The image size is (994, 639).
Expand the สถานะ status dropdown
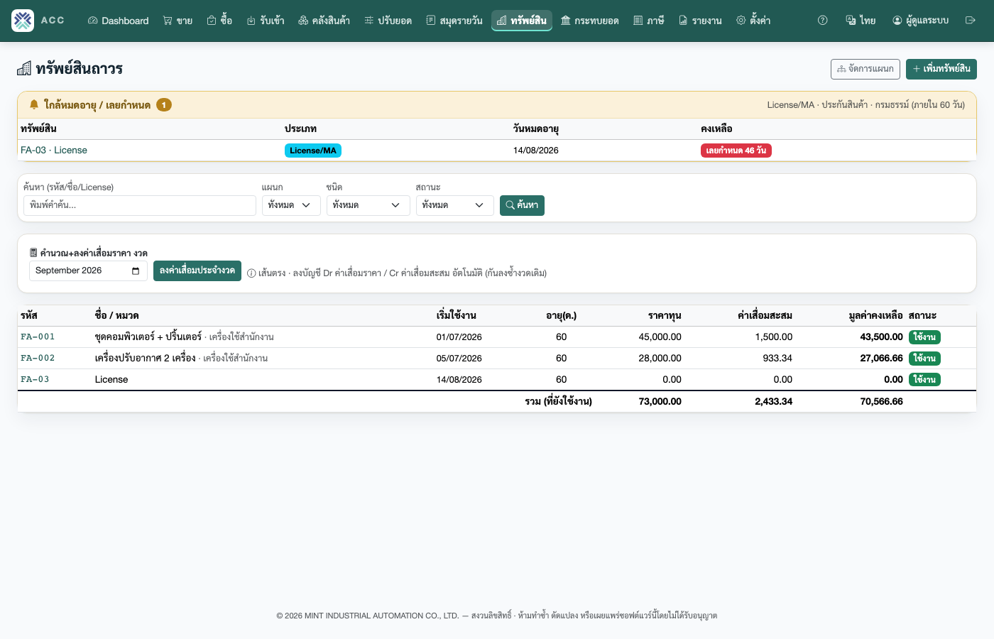pyautogui.click(x=455, y=205)
